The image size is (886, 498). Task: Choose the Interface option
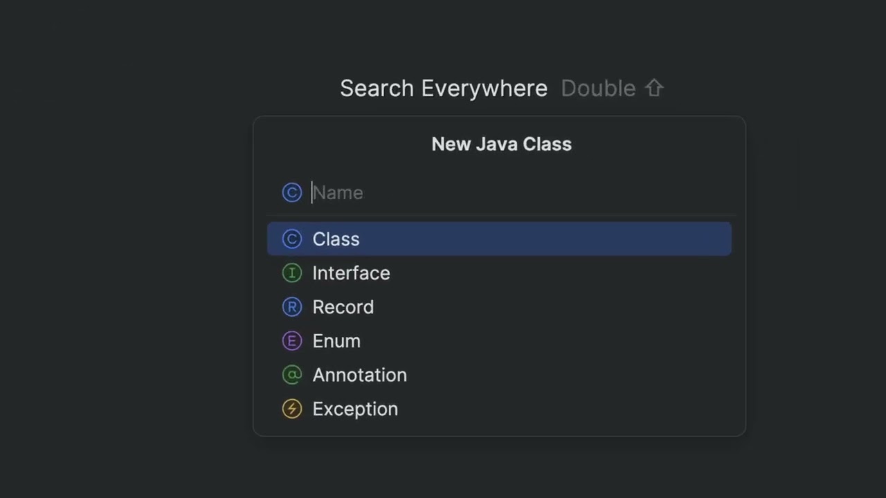(x=351, y=273)
